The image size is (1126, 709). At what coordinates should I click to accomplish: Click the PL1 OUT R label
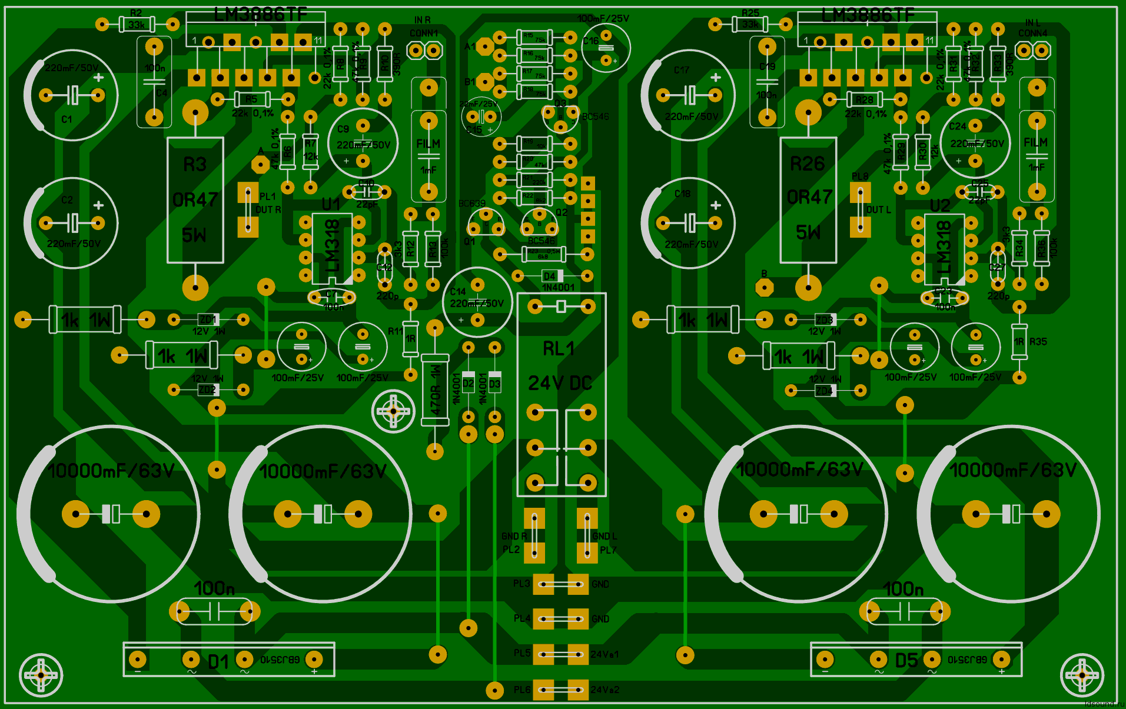tap(268, 202)
